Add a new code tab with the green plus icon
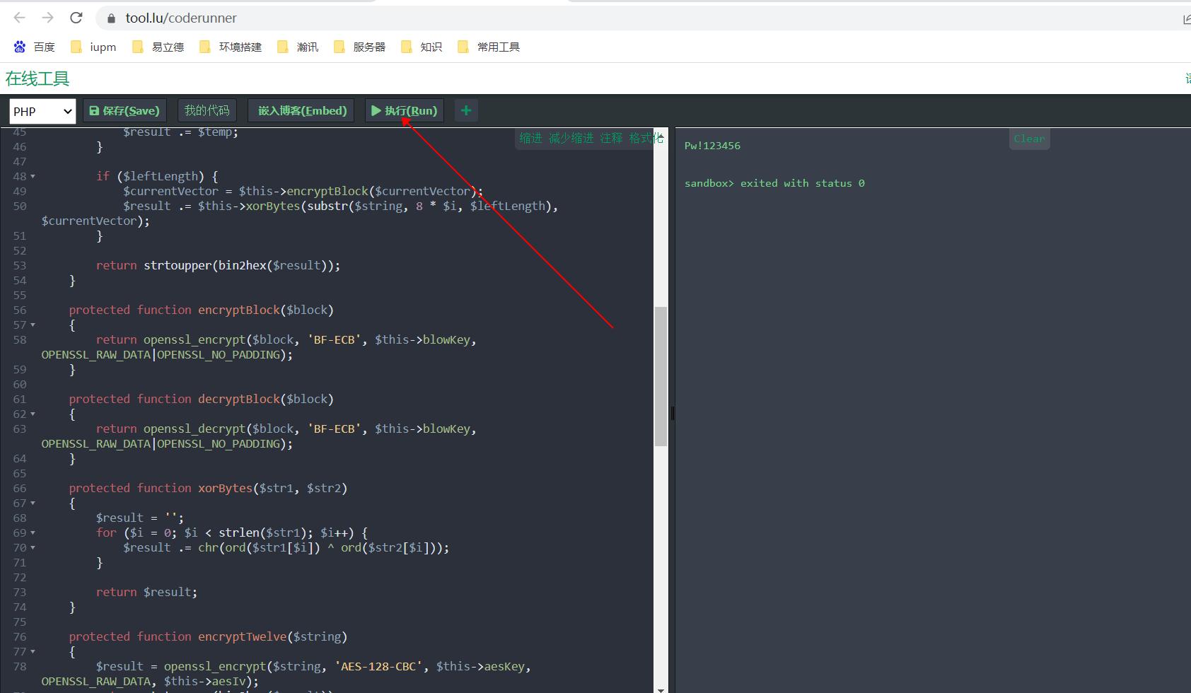The height and width of the screenshot is (693, 1191). pos(465,110)
